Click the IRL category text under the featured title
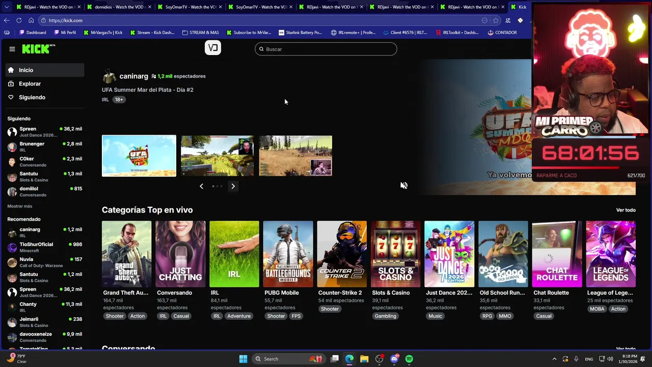This screenshot has width=652, height=367. pos(105,99)
